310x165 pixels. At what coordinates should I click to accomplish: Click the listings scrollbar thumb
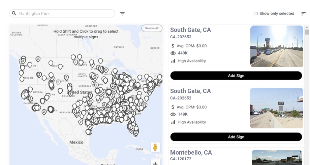pos(307,32)
